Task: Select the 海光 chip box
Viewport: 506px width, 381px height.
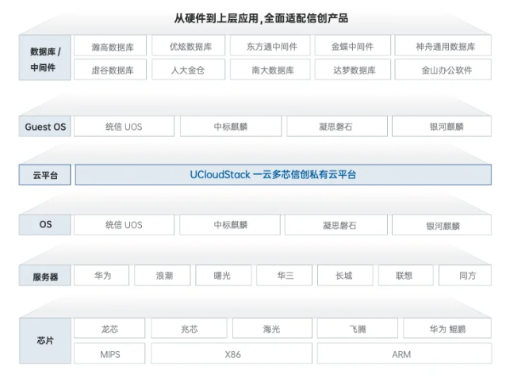Action: (x=272, y=328)
